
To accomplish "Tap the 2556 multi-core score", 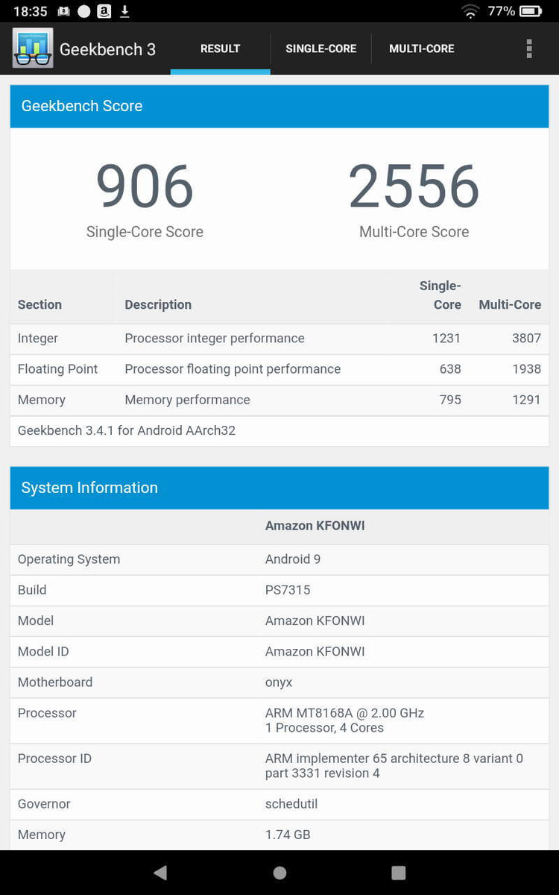I will tap(414, 186).
